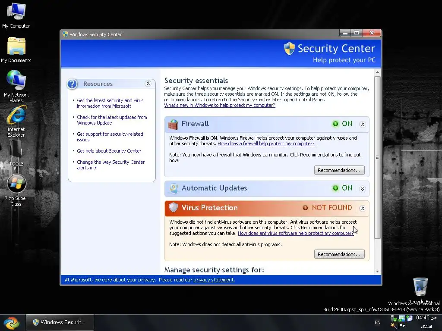Click the Resources question mark icon
The height and width of the screenshot is (331, 442).
tap(73, 84)
